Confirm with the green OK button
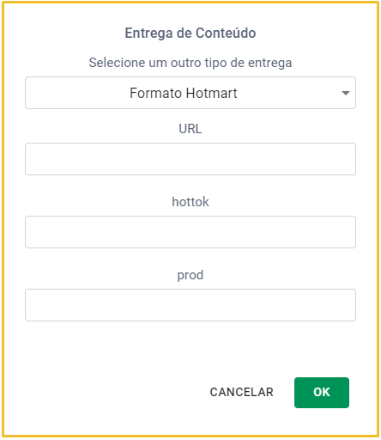Screen dimensions: 381x440 (322, 393)
